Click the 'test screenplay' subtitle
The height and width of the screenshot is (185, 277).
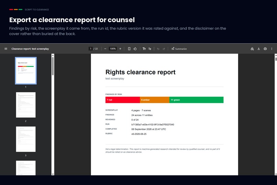[115, 79]
